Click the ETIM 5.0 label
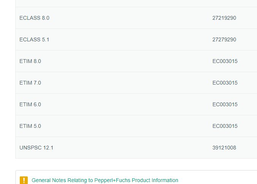The image size is (257, 184). click(x=30, y=126)
